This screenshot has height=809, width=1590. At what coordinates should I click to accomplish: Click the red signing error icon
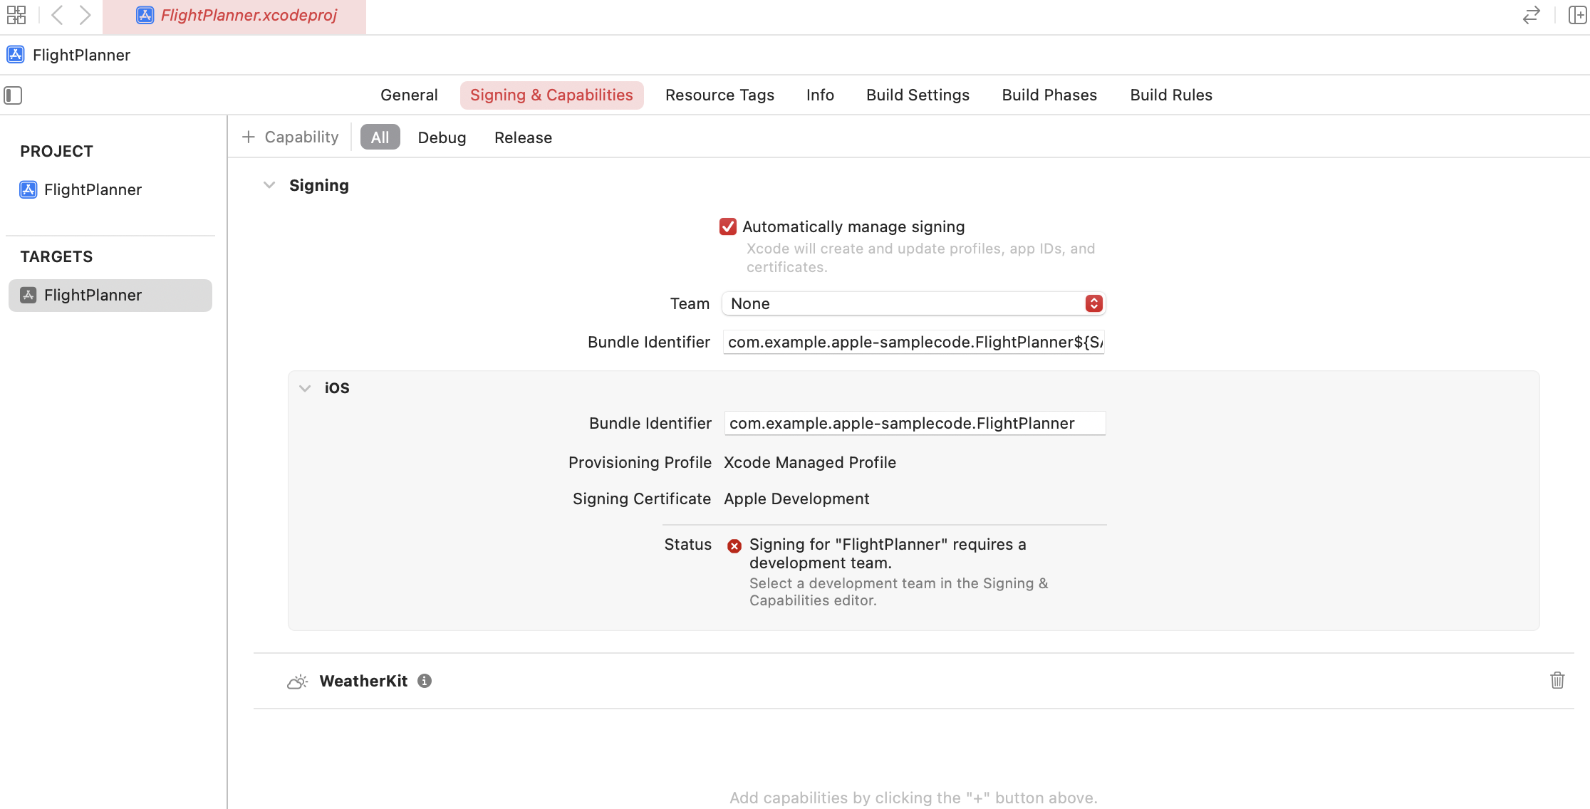pyautogui.click(x=734, y=546)
